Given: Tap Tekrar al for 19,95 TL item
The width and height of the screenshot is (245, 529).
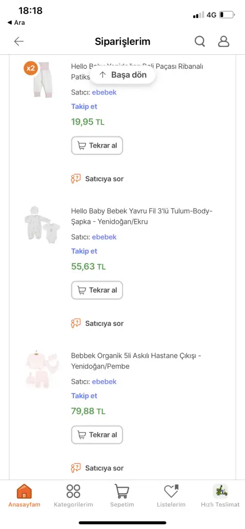Looking at the screenshot, I should (97, 146).
